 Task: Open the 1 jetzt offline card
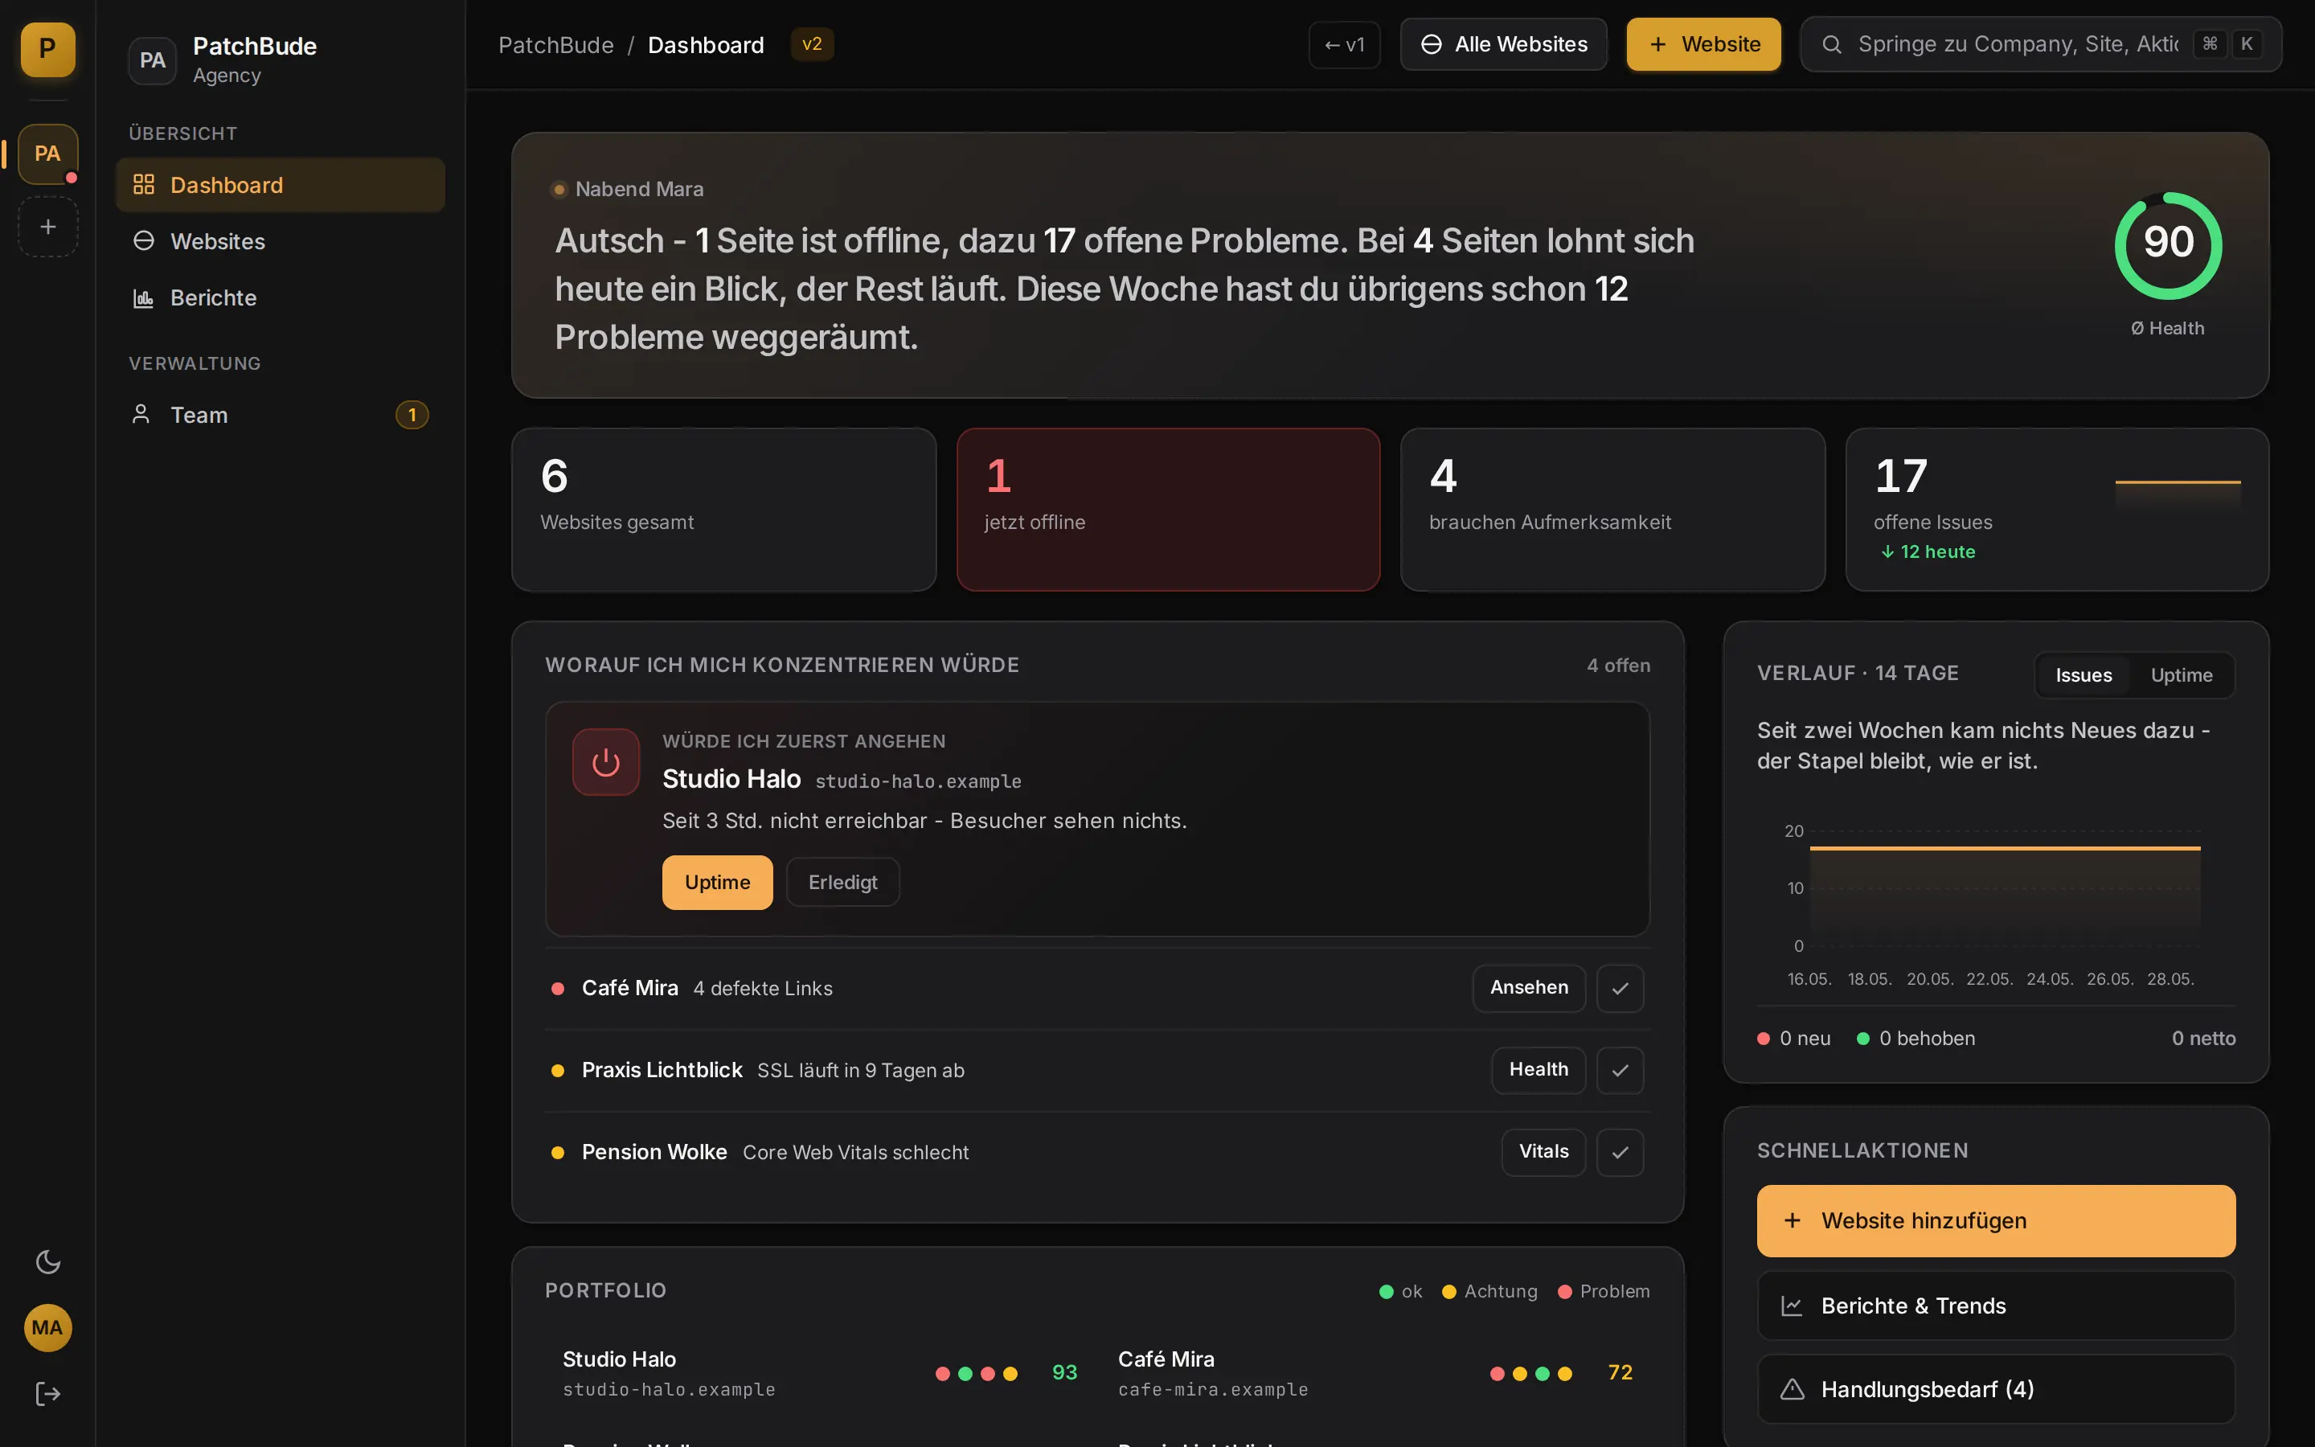coord(1168,509)
